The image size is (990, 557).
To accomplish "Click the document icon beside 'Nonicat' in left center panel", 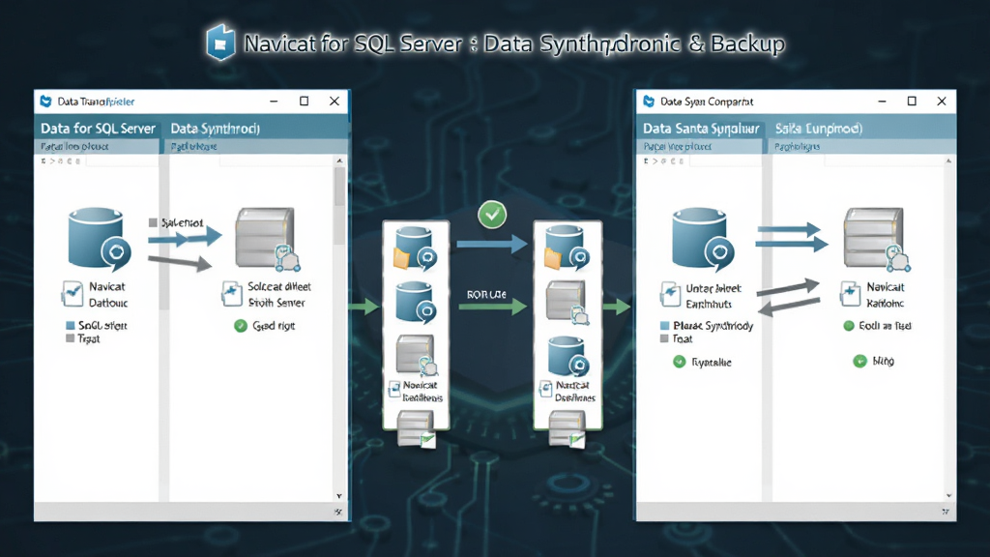I will (394, 389).
